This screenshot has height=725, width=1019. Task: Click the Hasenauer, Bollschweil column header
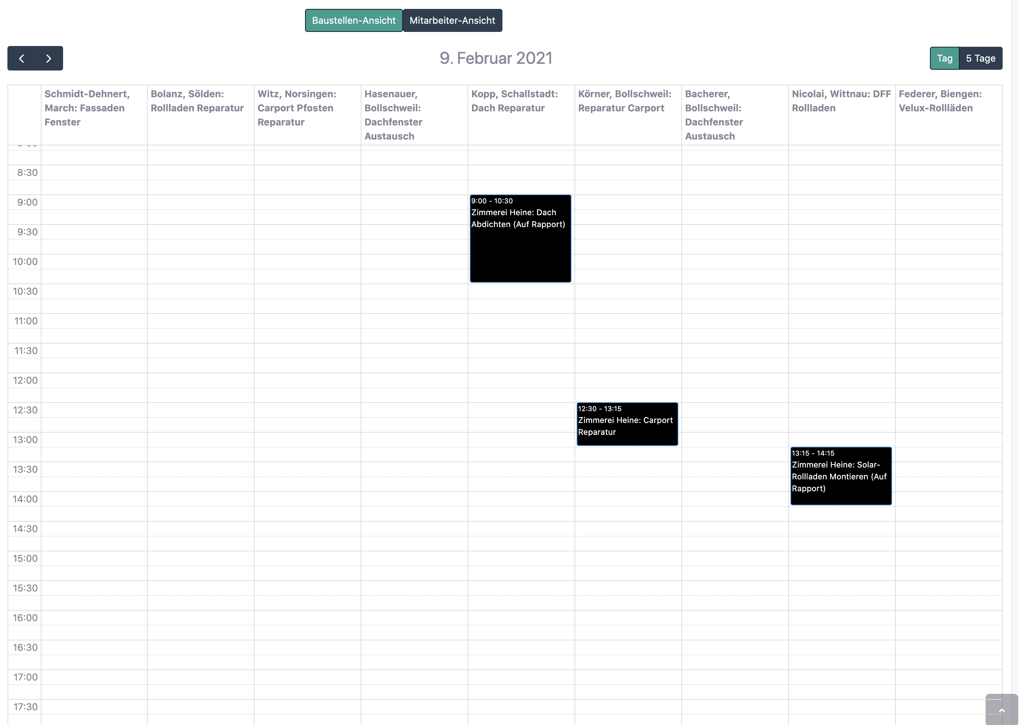click(x=393, y=115)
